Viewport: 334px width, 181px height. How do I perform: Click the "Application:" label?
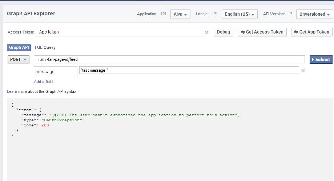(x=147, y=14)
